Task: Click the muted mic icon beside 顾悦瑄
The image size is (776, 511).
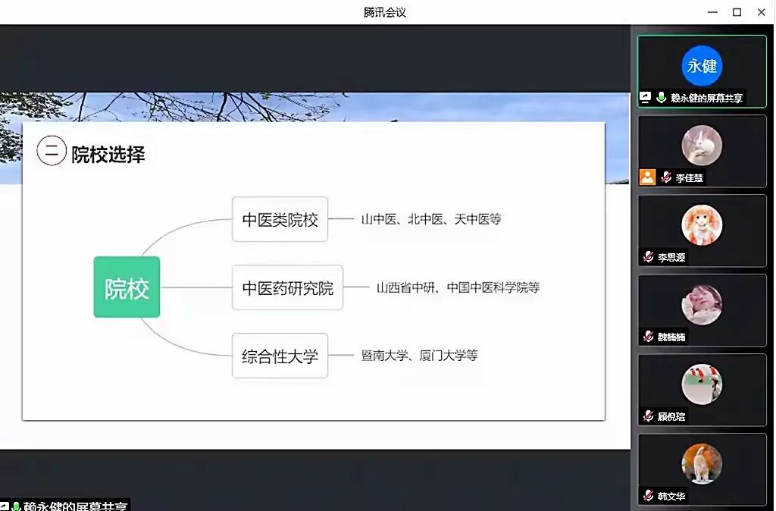Action: [x=648, y=416]
